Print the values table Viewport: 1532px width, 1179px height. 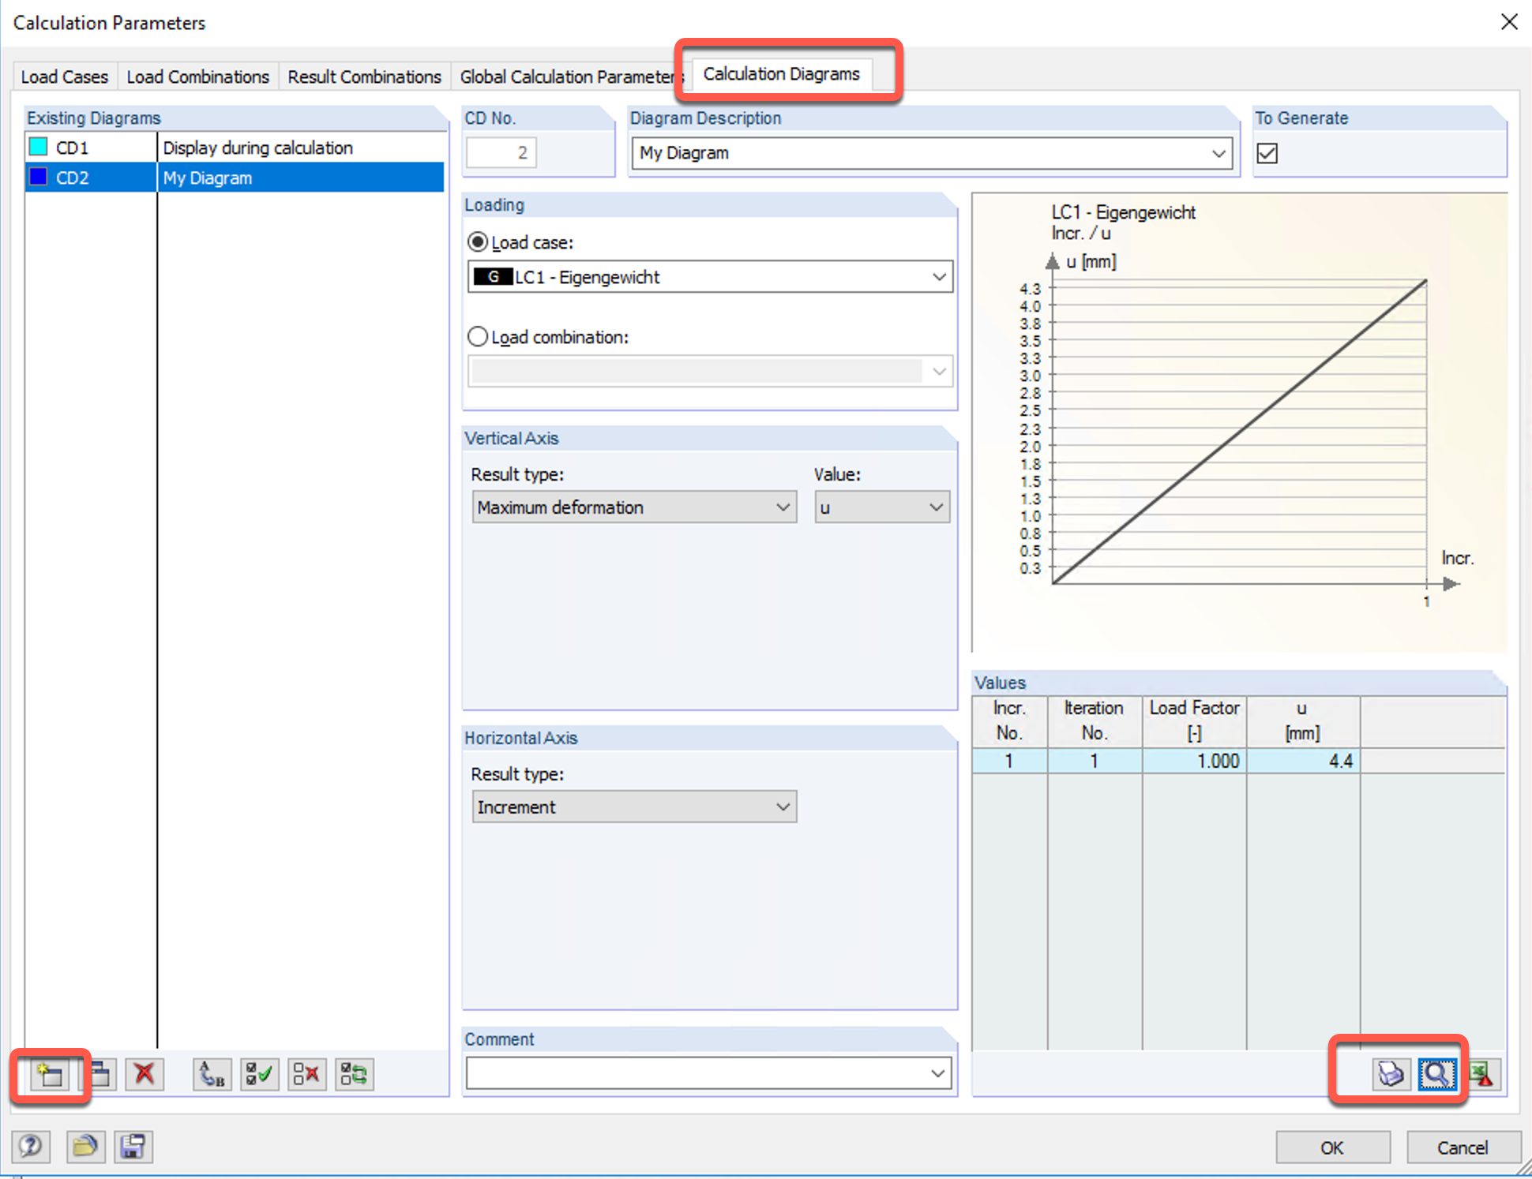(1390, 1074)
